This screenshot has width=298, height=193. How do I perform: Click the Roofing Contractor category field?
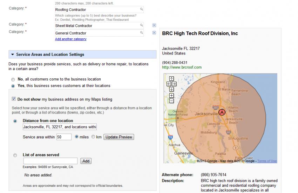99,9
